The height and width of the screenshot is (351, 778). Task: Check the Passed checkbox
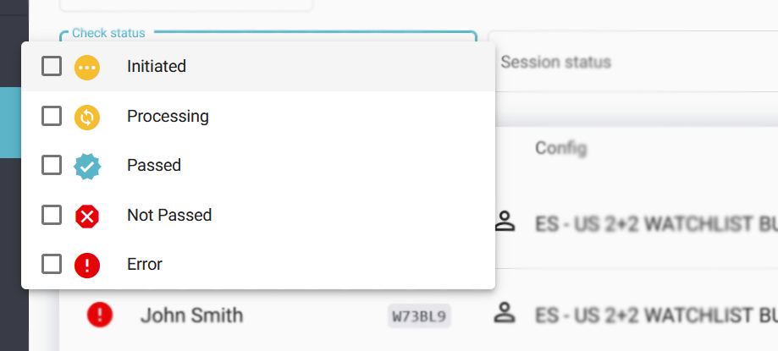click(52, 166)
